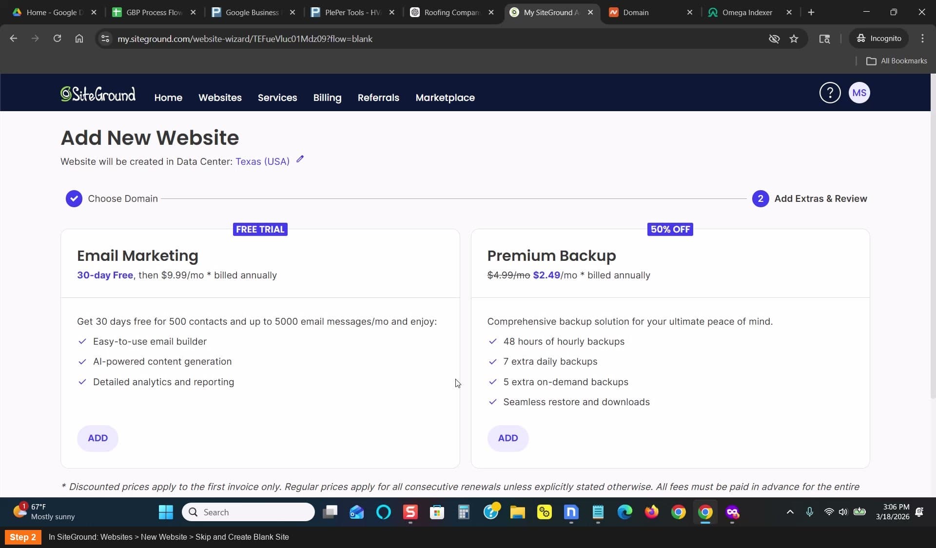This screenshot has height=548, width=936.
Task: Open the Windows Start menu
Action: 166,512
